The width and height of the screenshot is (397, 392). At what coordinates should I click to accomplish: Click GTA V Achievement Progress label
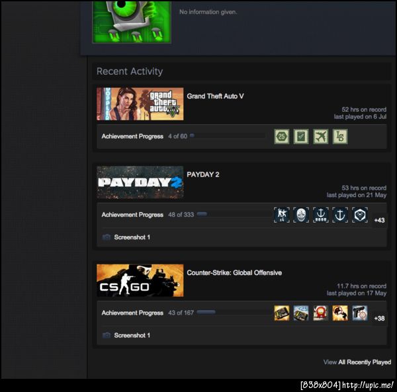click(132, 137)
